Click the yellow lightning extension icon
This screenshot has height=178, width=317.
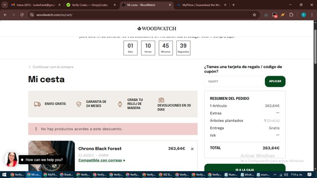click(283, 15)
